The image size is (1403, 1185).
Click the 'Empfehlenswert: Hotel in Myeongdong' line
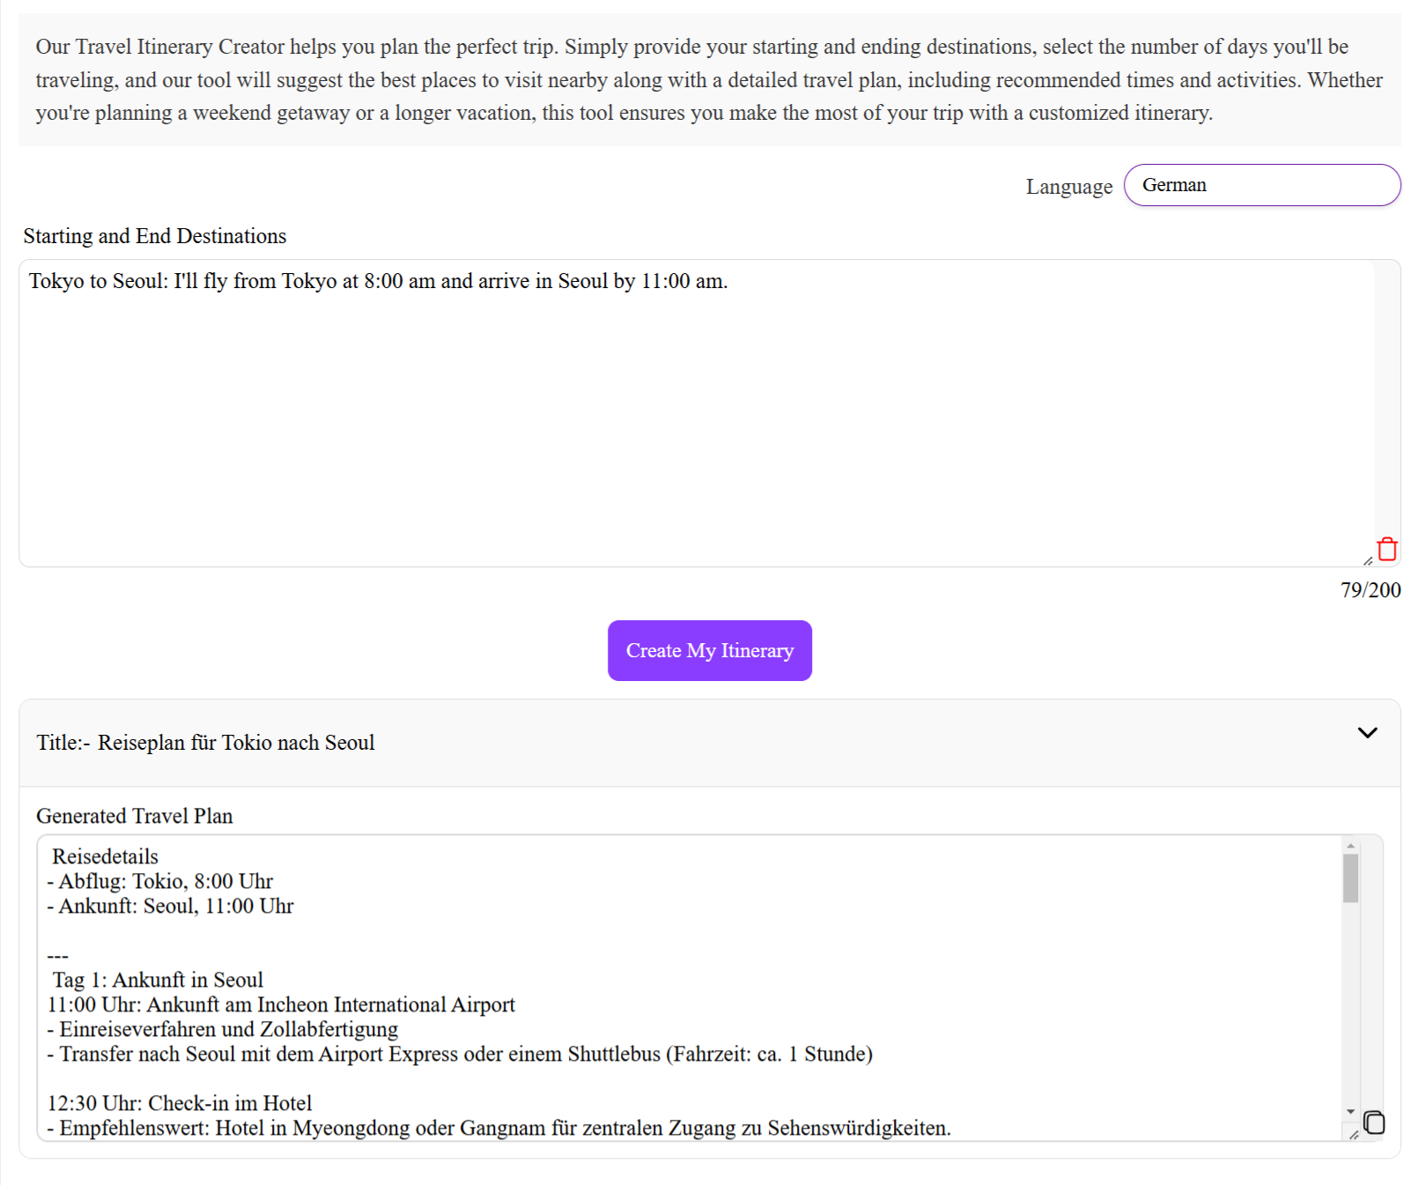click(499, 1128)
